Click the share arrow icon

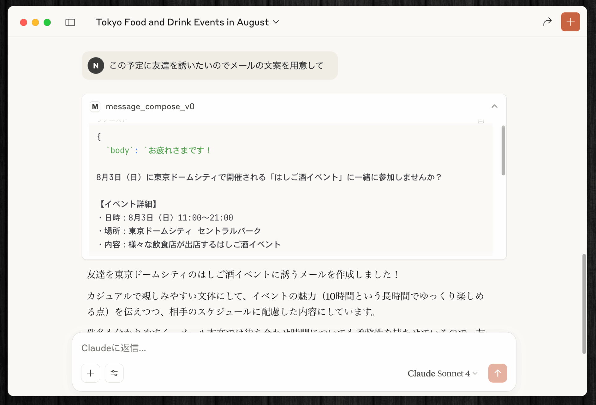pyautogui.click(x=547, y=22)
